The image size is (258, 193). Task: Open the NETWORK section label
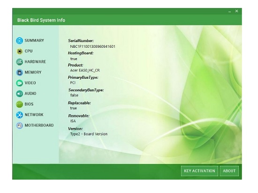(34, 115)
